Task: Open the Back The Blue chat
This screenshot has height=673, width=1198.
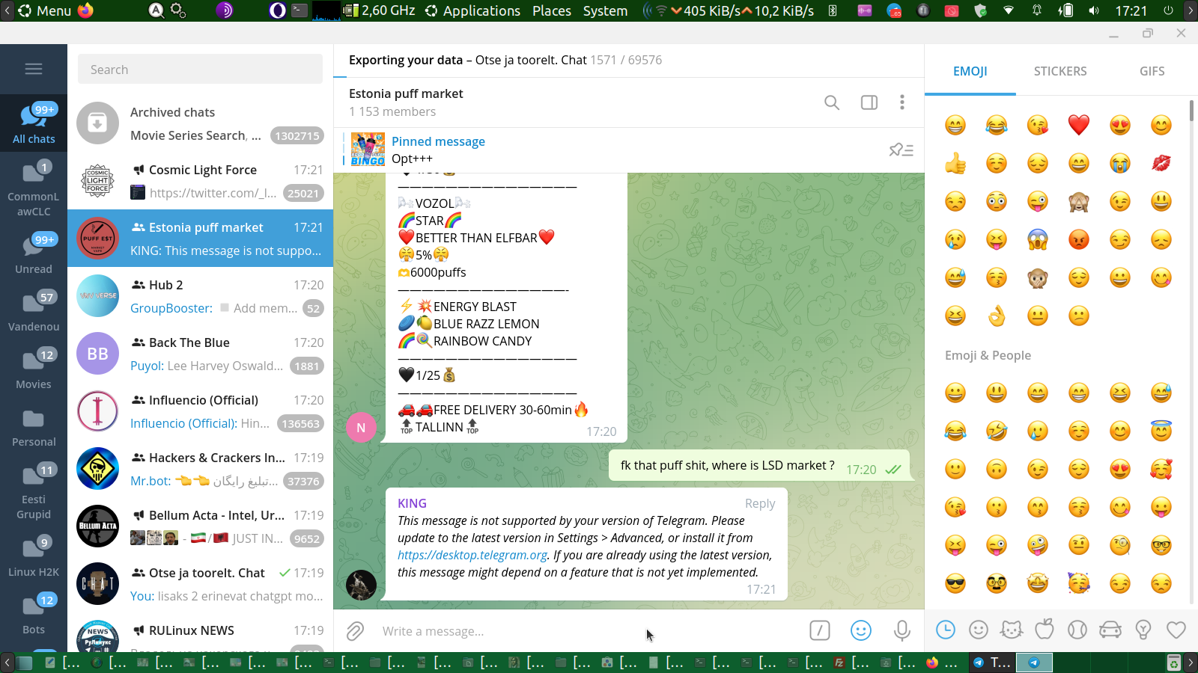Action: pyautogui.click(x=200, y=354)
